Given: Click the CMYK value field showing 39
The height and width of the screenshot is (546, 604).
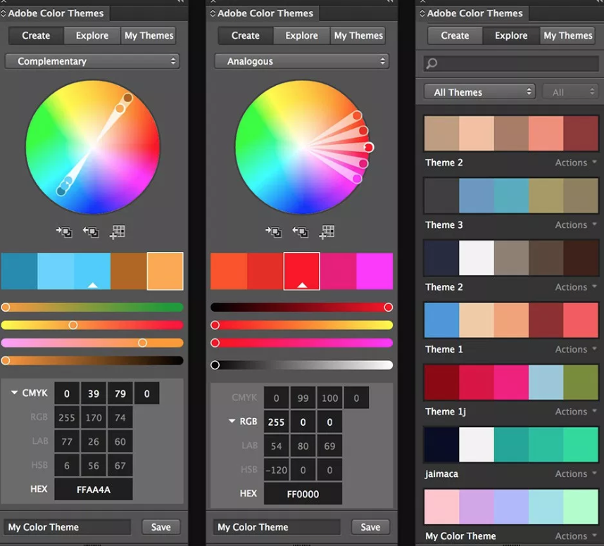Looking at the screenshot, I should [x=94, y=393].
